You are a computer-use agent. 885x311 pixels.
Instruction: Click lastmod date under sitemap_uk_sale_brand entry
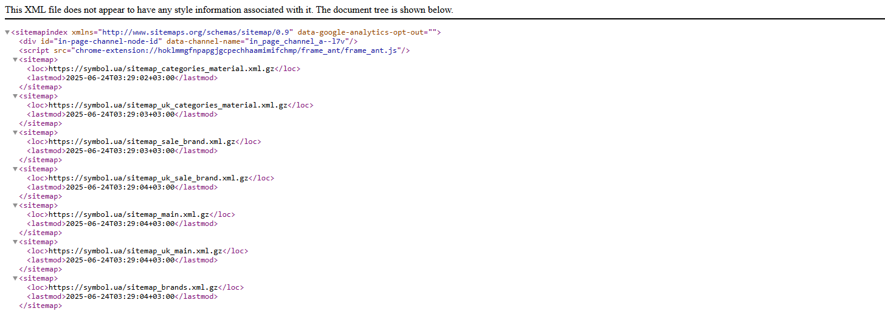120,187
